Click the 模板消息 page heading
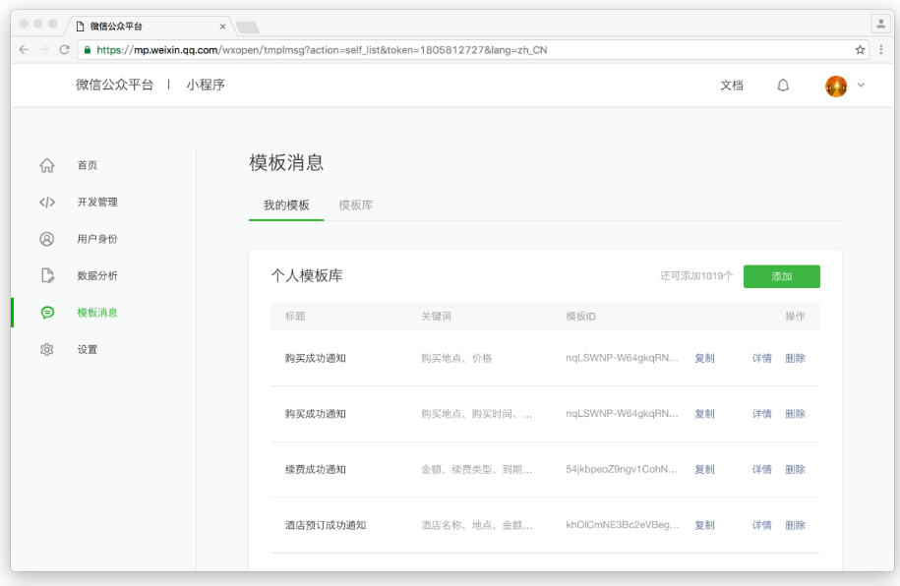900x586 pixels. coord(286,163)
